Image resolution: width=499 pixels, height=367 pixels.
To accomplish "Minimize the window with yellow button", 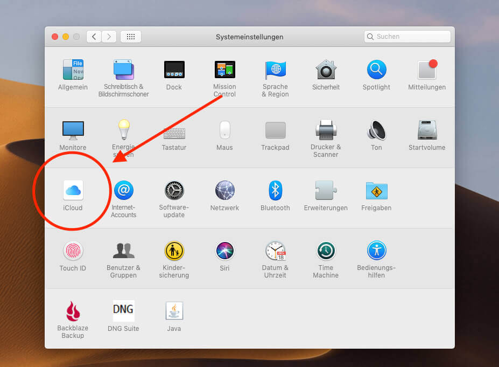I will coord(66,37).
